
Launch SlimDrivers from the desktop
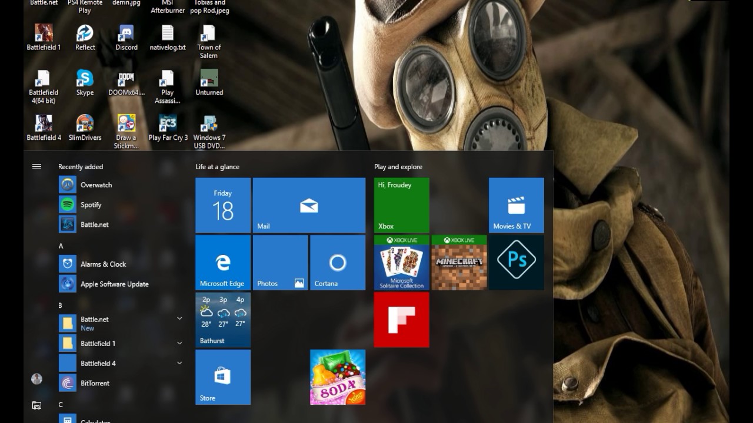point(85,128)
